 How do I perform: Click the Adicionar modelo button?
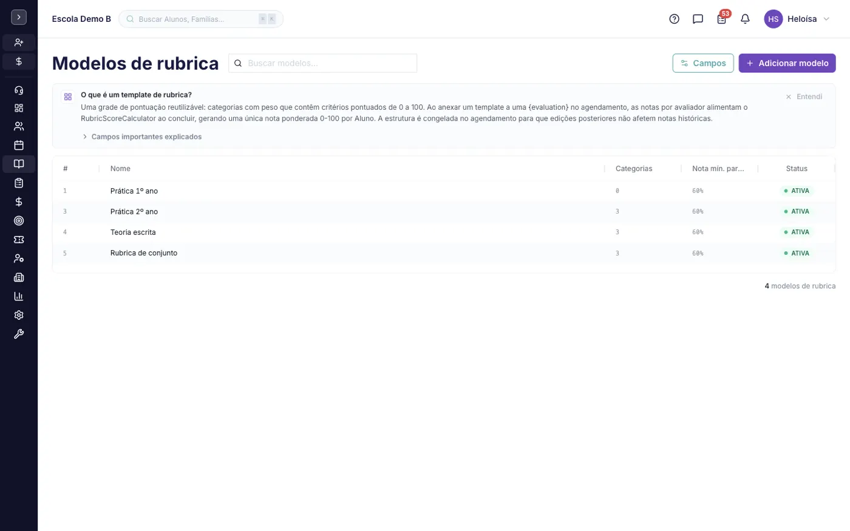[x=787, y=63]
